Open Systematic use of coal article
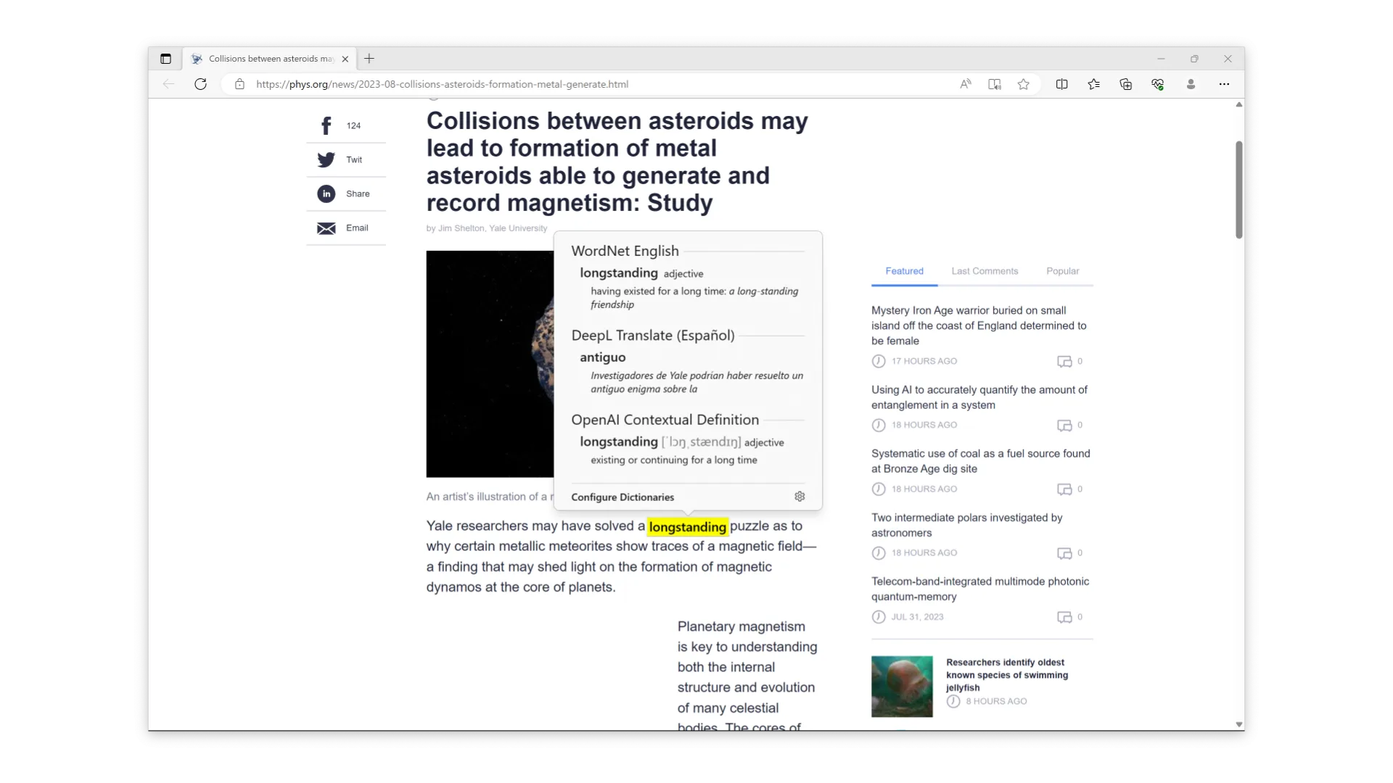 pyautogui.click(x=980, y=461)
